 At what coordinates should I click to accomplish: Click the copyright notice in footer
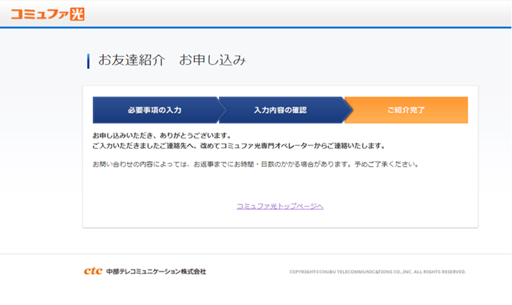(378, 272)
